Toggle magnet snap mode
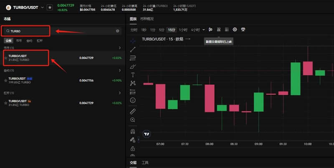This screenshot has height=168, width=334. [x=133, y=131]
